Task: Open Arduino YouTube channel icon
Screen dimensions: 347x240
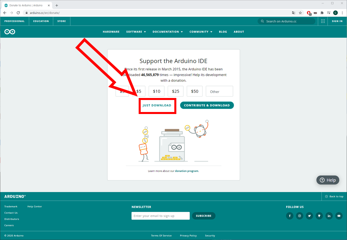Action: click(339, 216)
